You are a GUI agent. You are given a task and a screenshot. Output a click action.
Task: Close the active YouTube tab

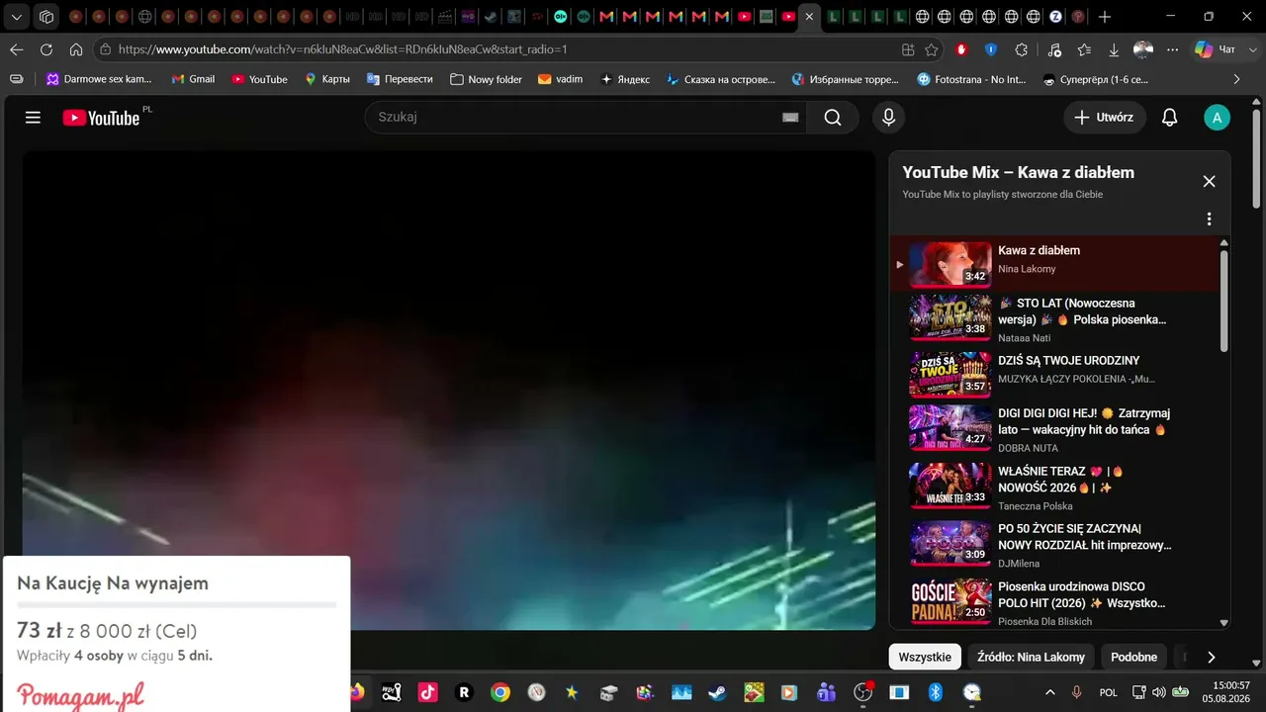(810, 17)
